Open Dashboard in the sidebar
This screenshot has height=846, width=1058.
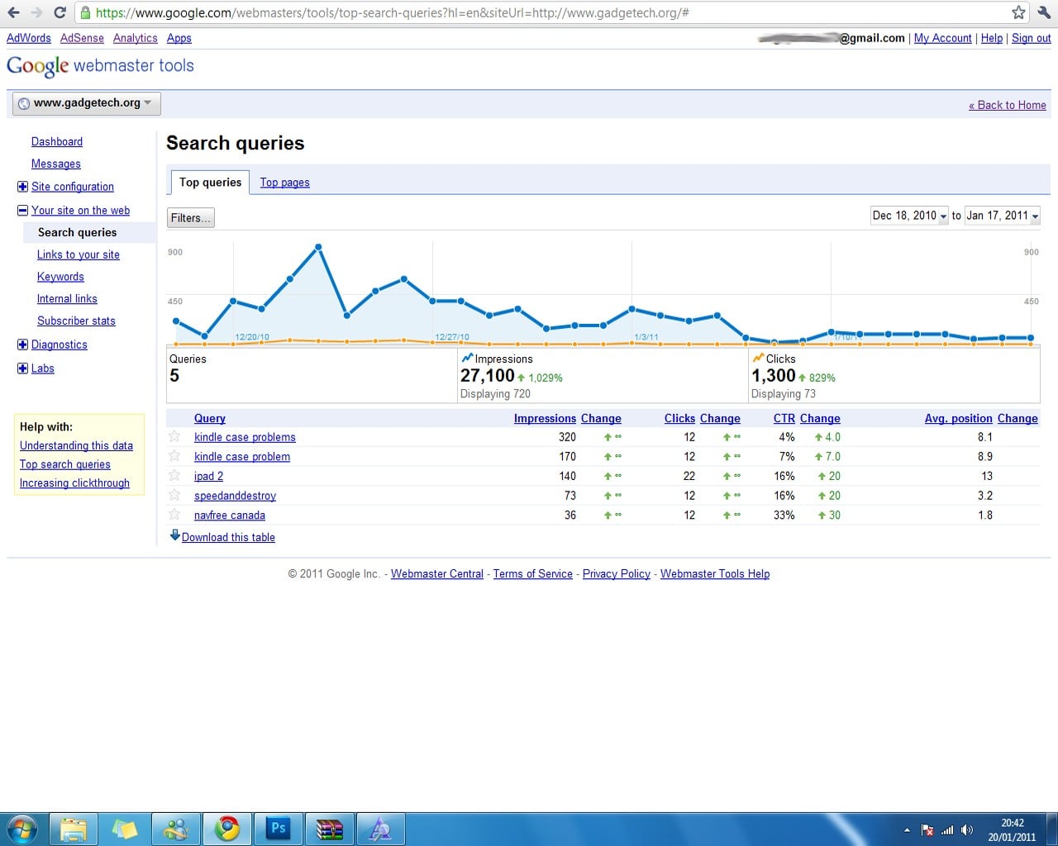(57, 142)
